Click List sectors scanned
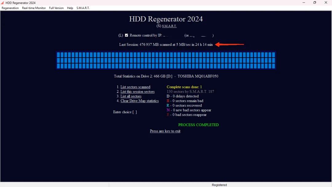332x187 pixels. 135,87
